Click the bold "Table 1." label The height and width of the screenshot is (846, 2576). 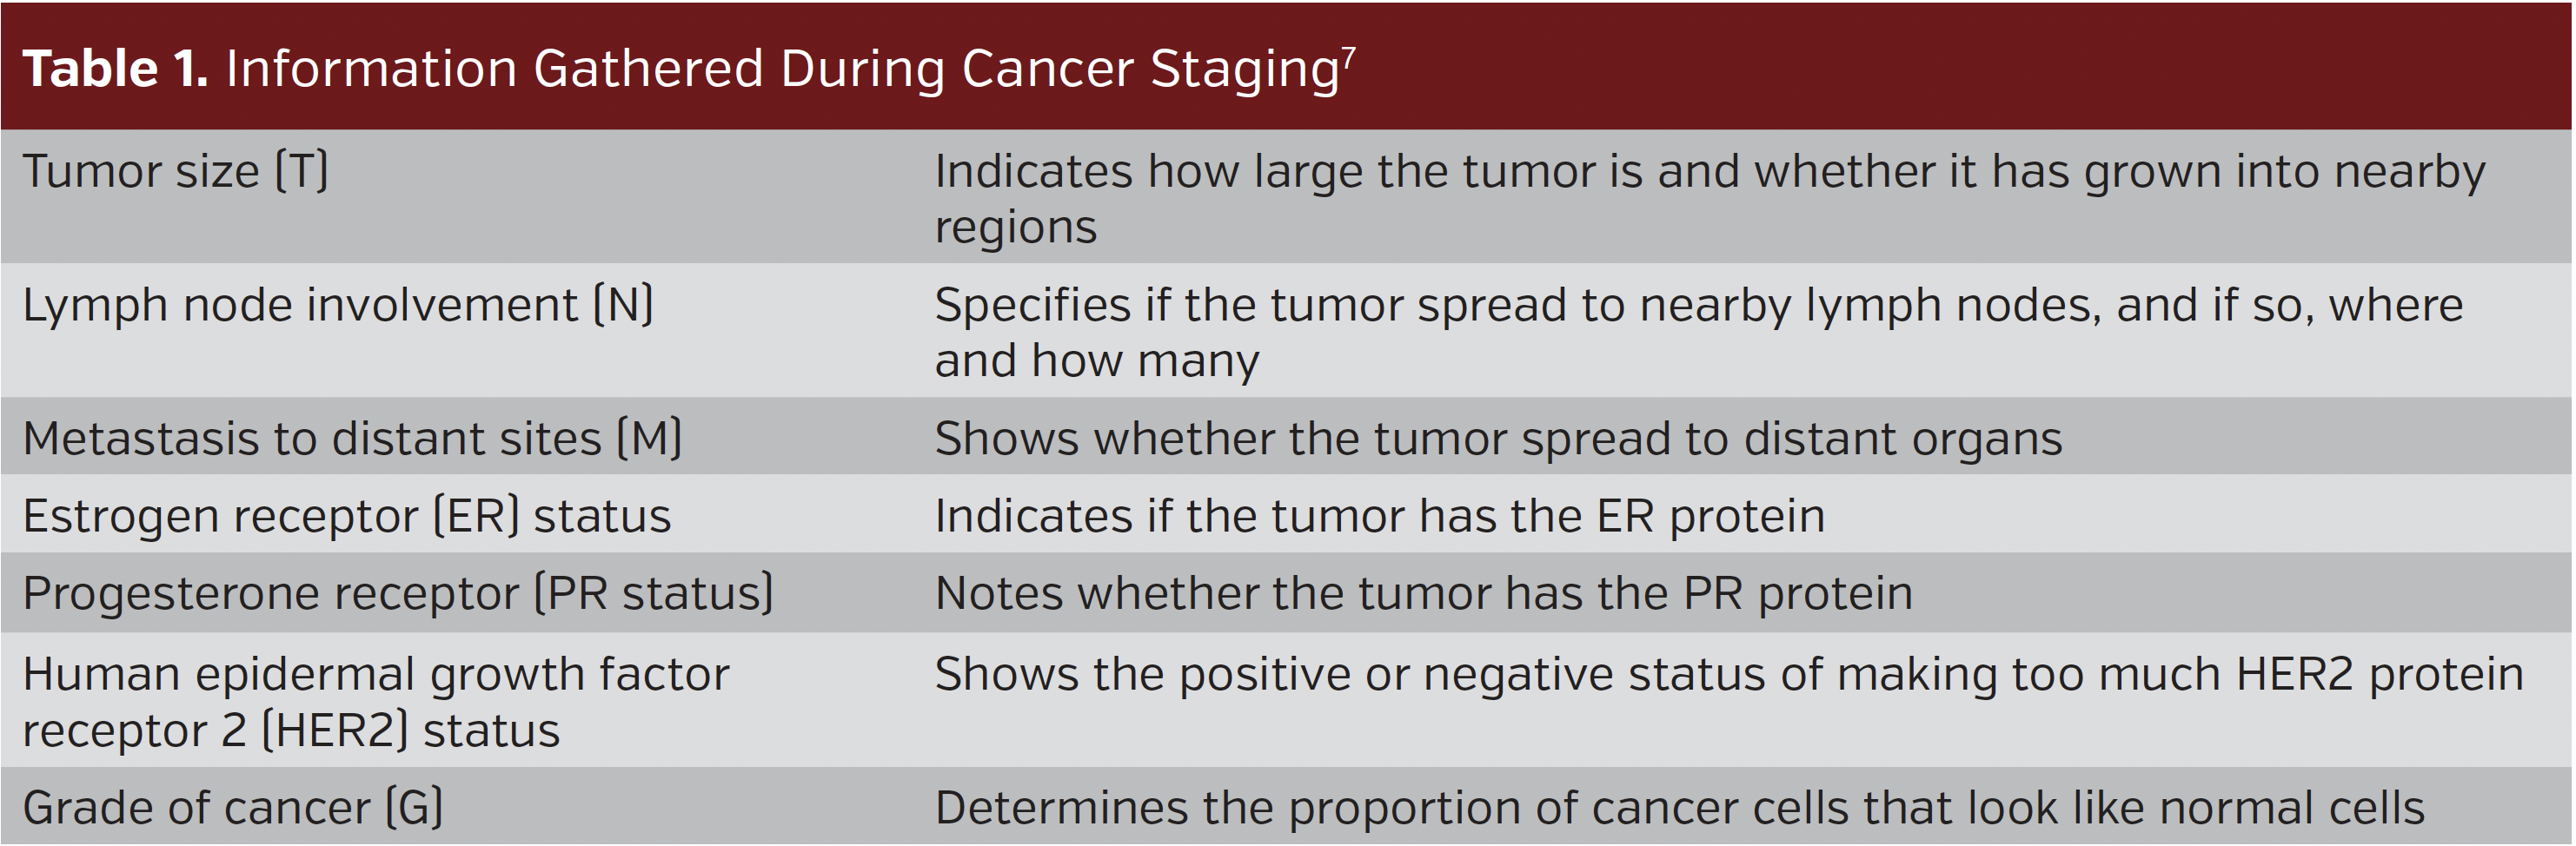115,70
